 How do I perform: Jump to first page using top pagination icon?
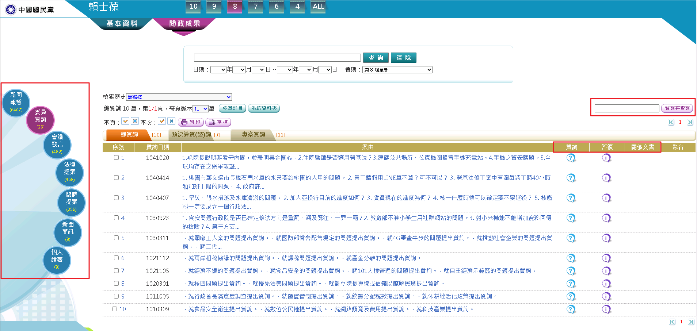(x=671, y=123)
